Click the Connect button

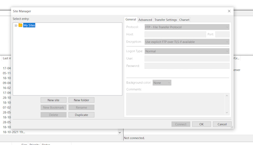click(181, 124)
